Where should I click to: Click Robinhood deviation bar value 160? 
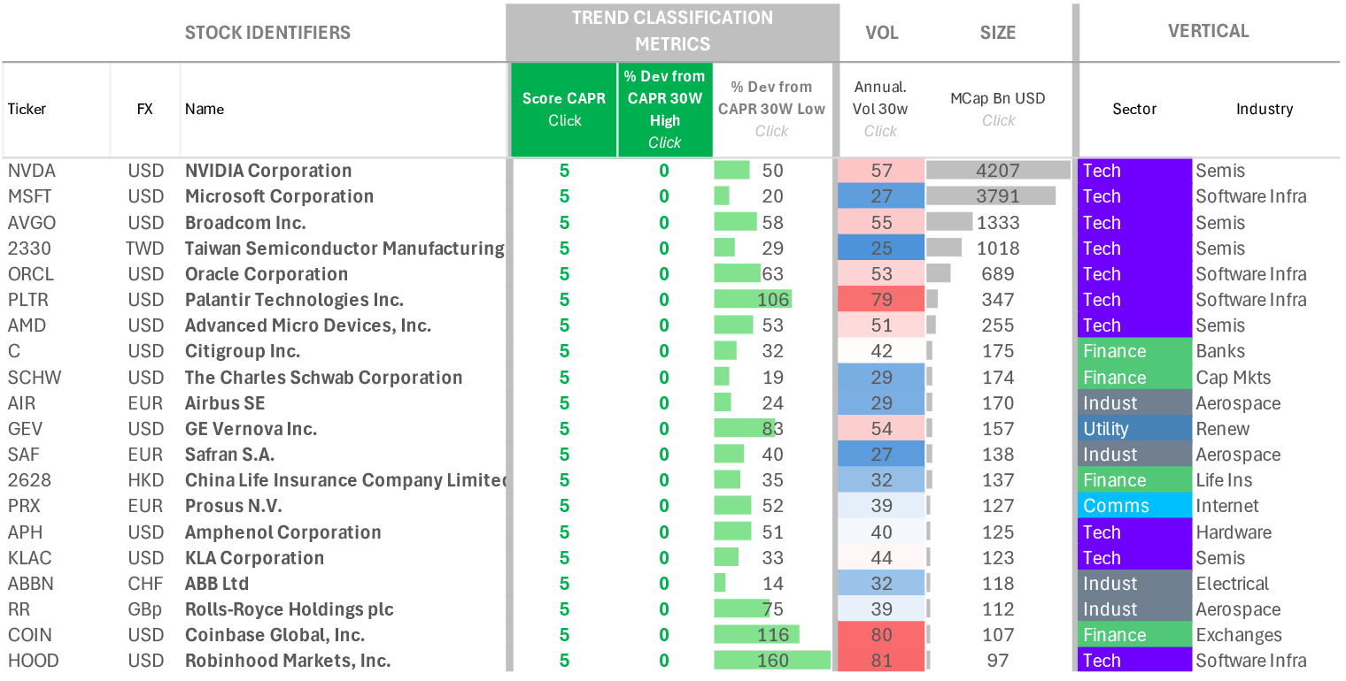click(x=773, y=661)
